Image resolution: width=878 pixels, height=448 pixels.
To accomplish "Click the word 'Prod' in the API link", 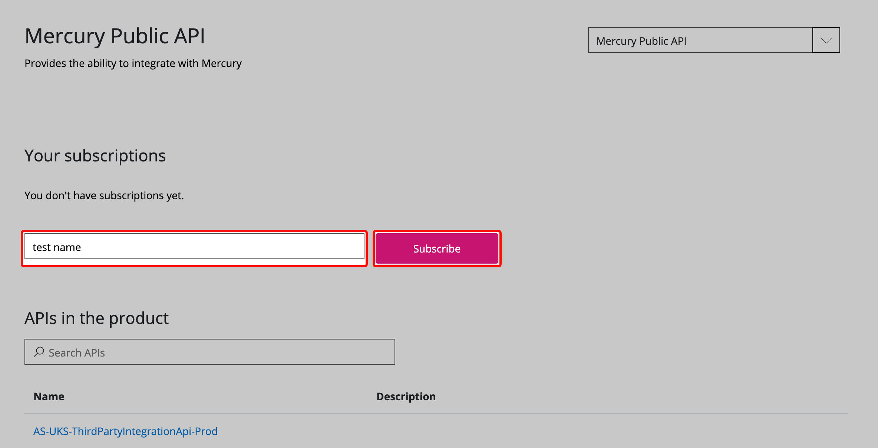I will pyautogui.click(x=206, y=431).
